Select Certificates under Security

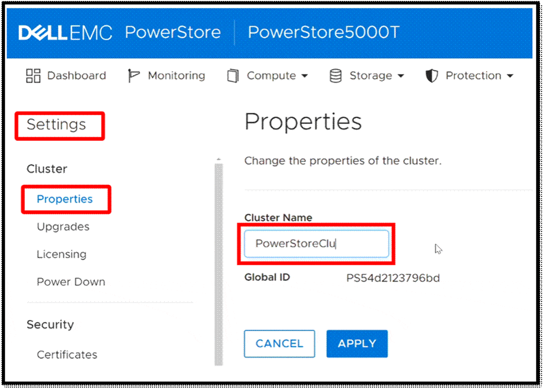(x=67, y=354)
